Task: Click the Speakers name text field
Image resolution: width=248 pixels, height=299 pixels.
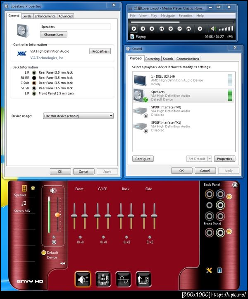Action: tap(75, 27)
